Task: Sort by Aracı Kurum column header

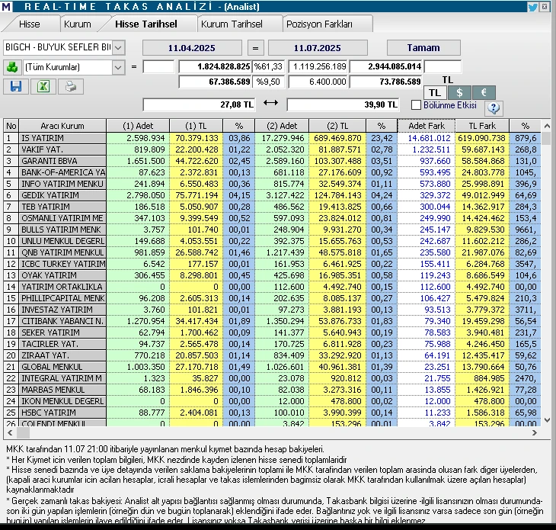Action: (x=62, y=126)
